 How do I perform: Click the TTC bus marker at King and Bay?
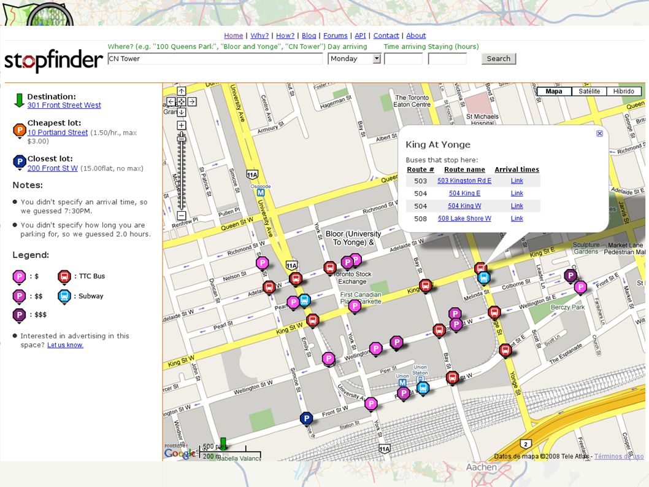426,285
